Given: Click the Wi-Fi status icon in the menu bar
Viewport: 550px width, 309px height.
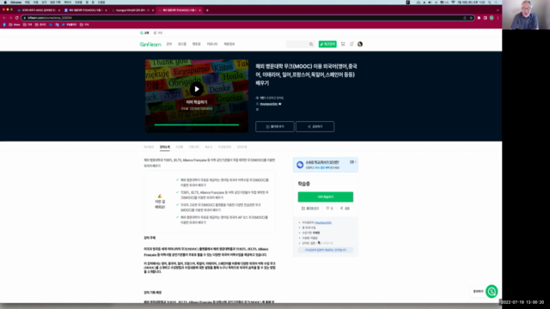Looking at the screenshot, I should pos(453,2).
